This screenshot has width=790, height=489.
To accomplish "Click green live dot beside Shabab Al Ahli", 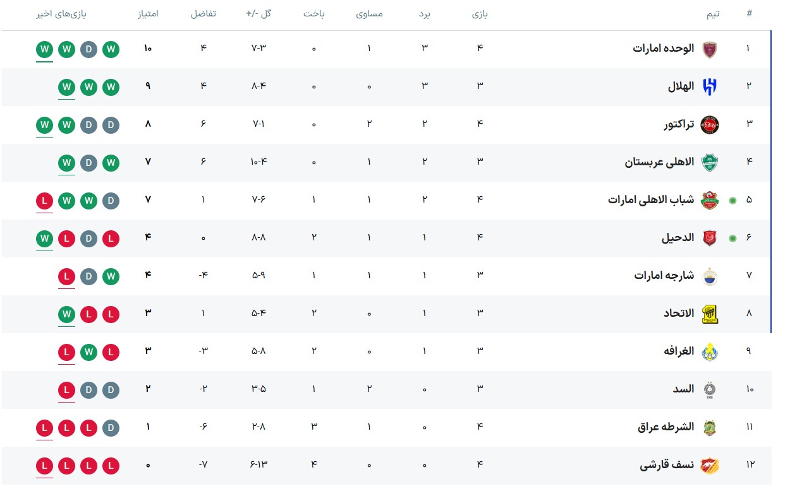I will (732, 201).
